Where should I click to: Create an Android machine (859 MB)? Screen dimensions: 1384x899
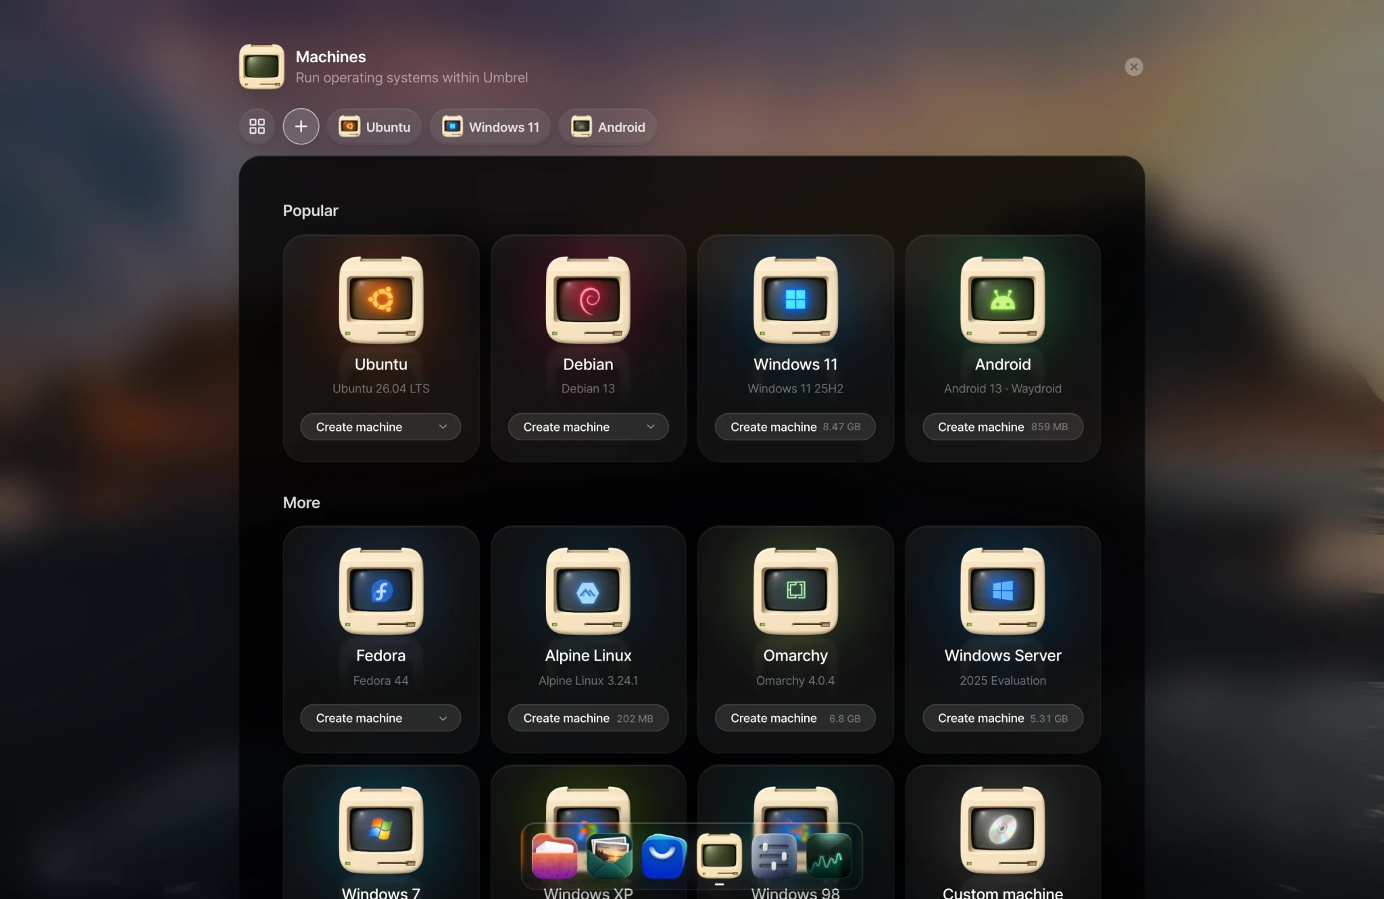click(x=1003, y=427)
